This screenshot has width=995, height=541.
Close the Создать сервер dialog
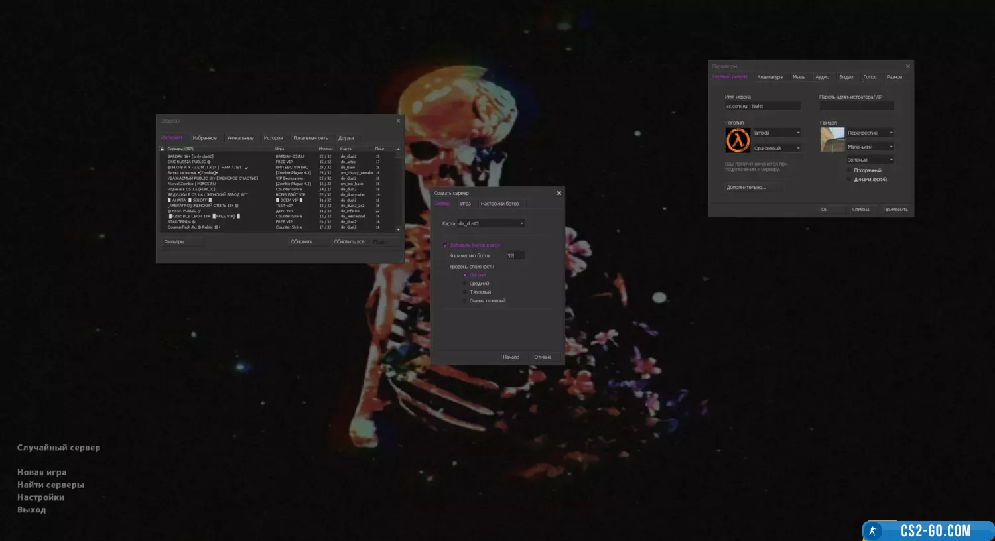559,193
